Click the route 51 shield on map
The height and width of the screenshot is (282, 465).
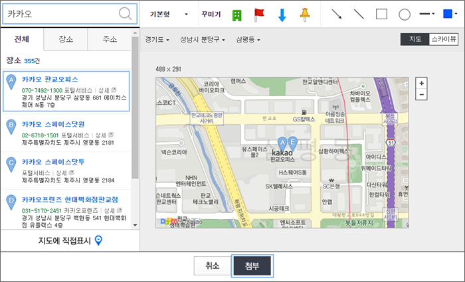coord(391,143)
